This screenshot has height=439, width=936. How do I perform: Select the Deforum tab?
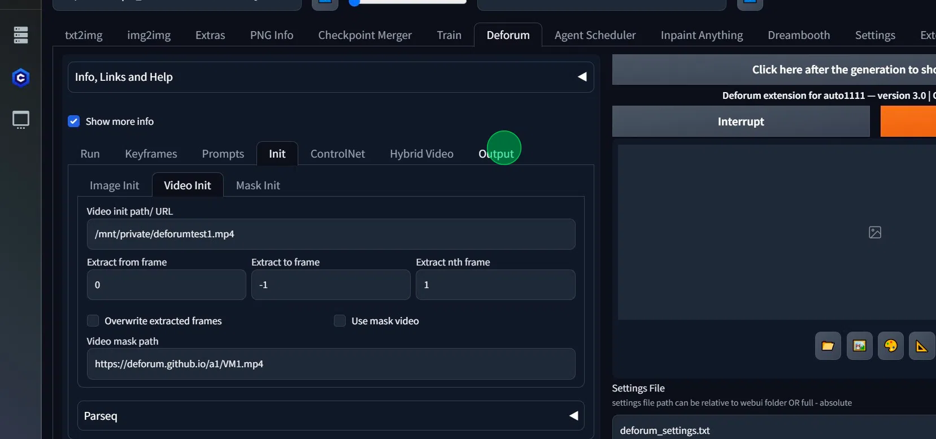(x=508, y=35)
